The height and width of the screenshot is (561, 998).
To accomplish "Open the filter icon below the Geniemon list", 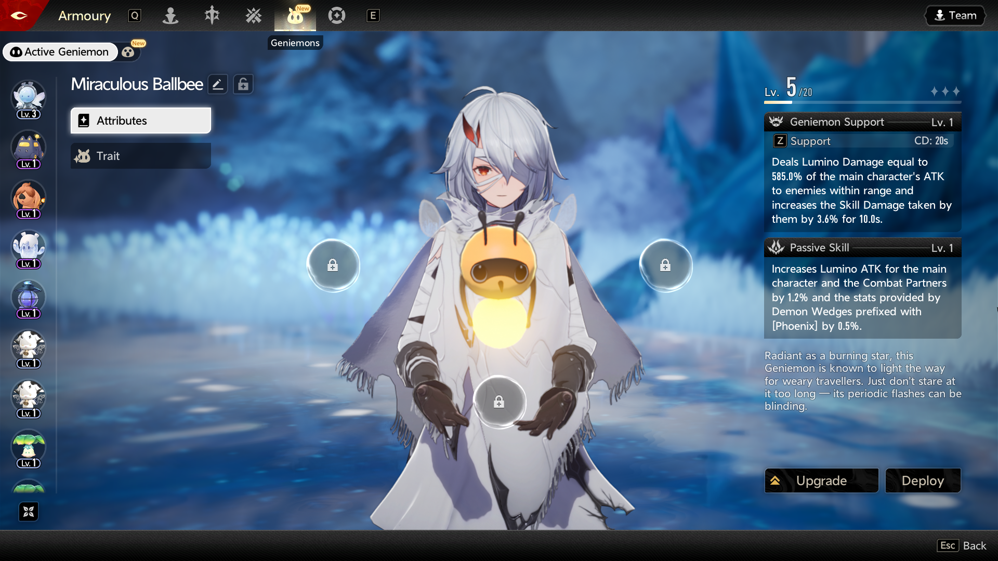I will point(29,512).
